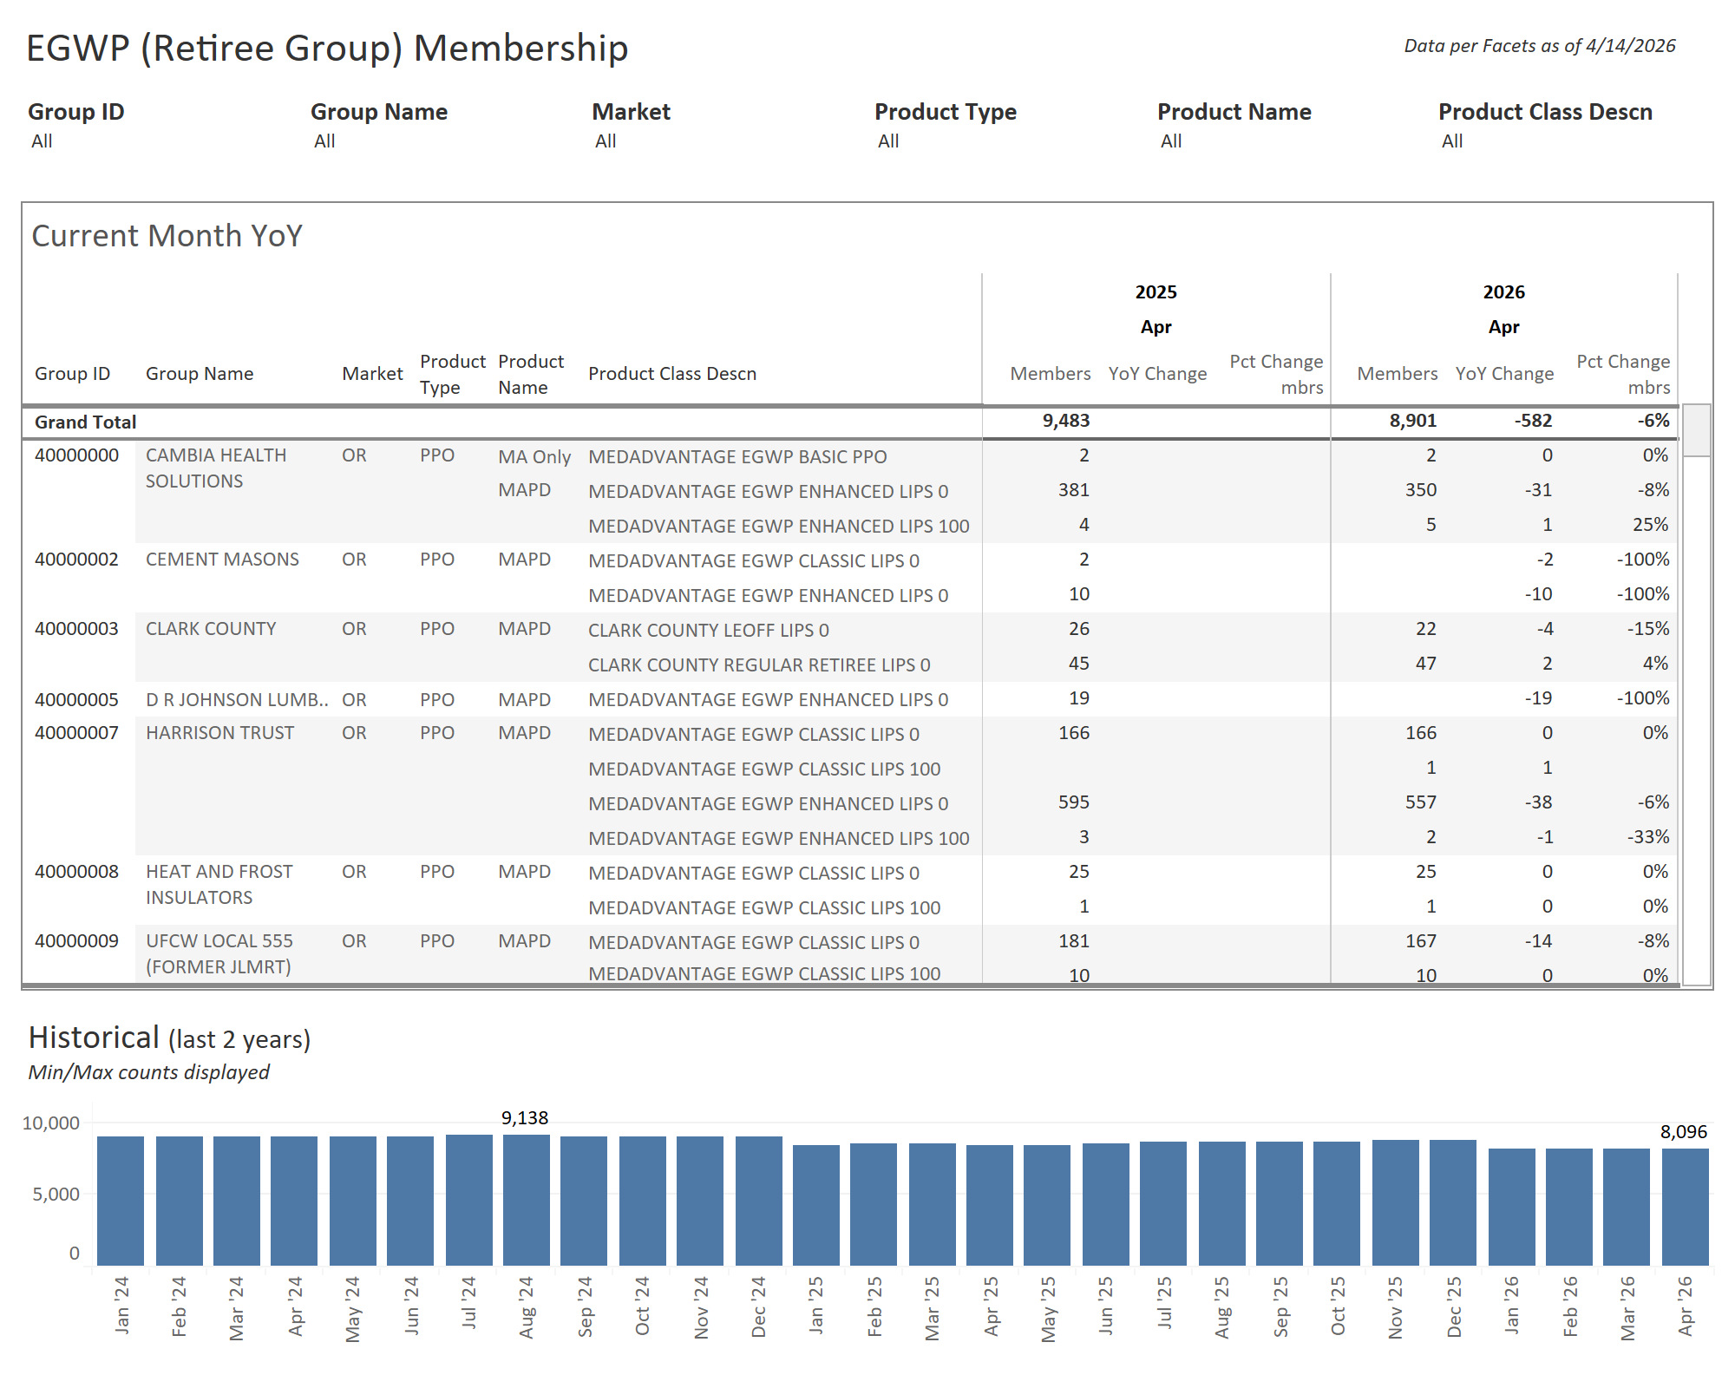
Task: Click the Members column header under 2025
Action: click(1051, 373)
